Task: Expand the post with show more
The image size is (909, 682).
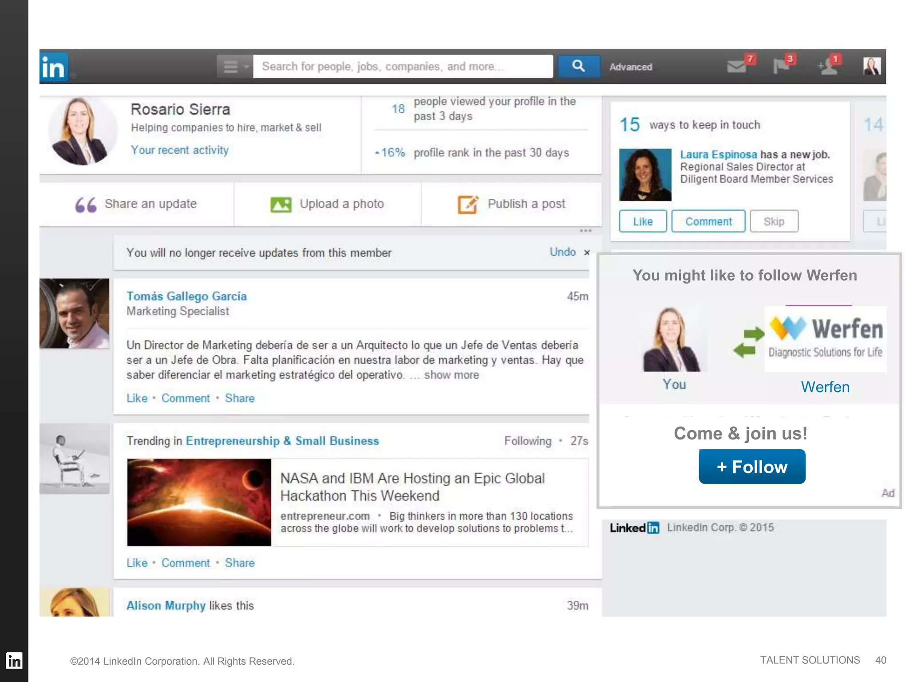Action: [451, 375]
